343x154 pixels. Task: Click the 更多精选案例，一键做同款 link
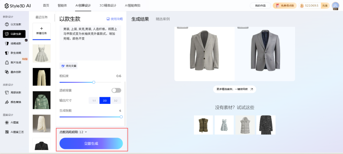[234, 89]
